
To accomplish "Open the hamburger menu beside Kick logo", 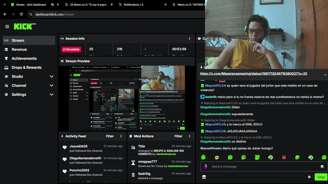I will [x=7, y=27].
